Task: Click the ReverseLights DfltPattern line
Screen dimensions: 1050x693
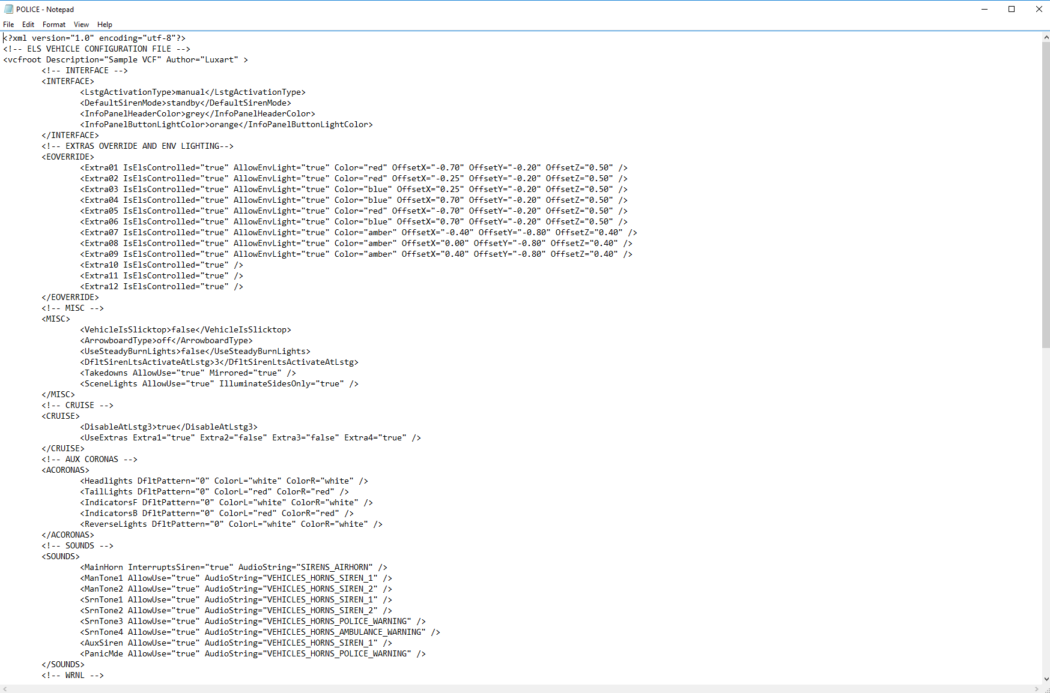Action: (x=231, y=524)
